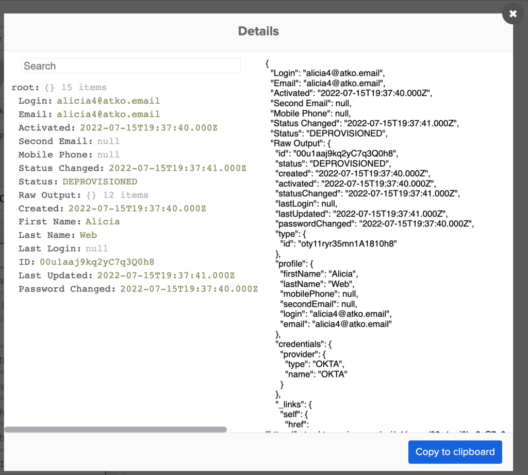Expand the Raw Output node
The height and width of the screenshot is (475, 528).
[50, 195]
